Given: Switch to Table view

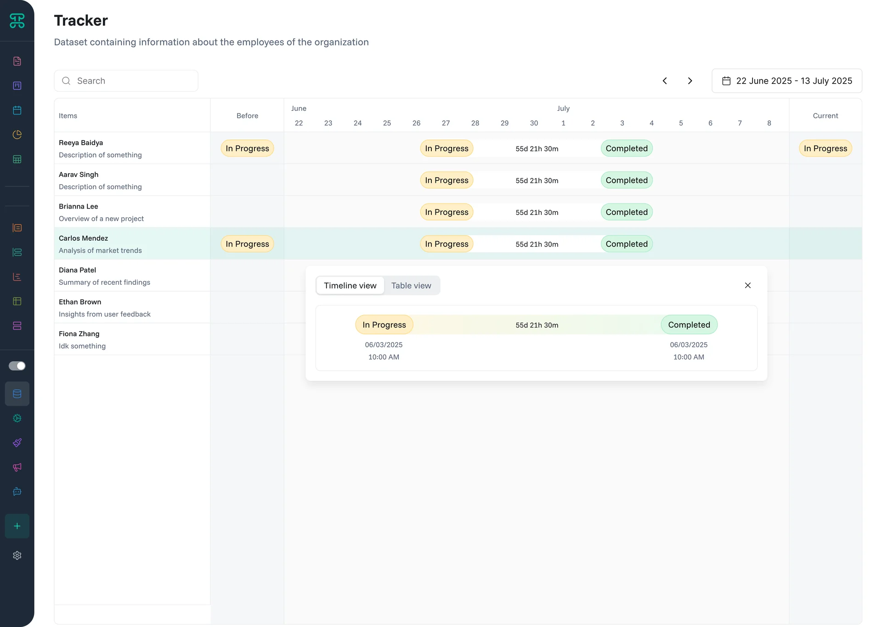Looking at the screenshot, I should pyautogui.click(x=411, y=285).
